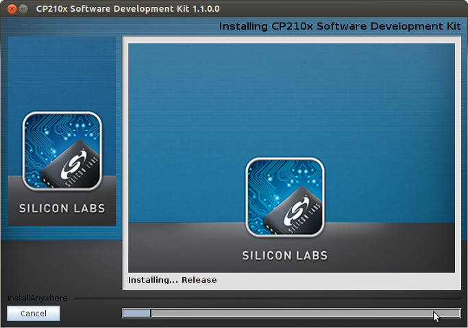
Task: Click the 'Installing CP210x Software Development Kit' heading
Action: click(x=340, y=26)
